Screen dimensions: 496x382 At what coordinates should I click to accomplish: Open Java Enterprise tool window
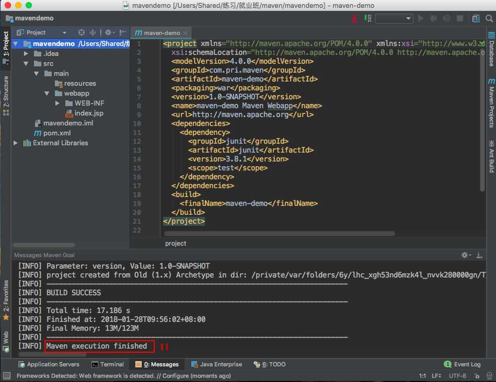point(217,364)
